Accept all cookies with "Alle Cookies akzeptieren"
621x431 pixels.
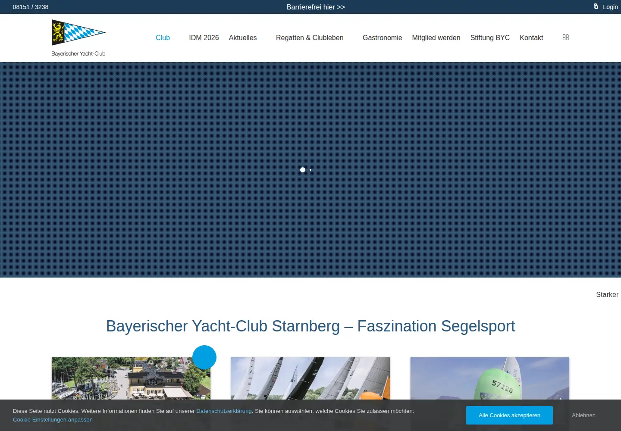509,415
